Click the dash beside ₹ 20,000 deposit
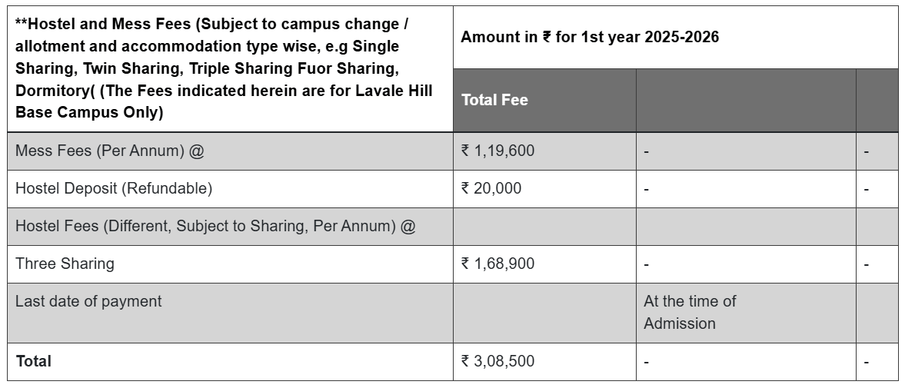The image size is (905, 388). [x=647, y=189]
